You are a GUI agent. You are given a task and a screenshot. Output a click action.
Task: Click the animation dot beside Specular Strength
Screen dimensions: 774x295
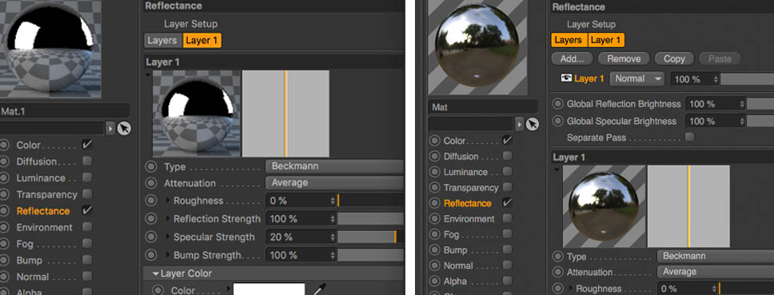coord(151,237)
